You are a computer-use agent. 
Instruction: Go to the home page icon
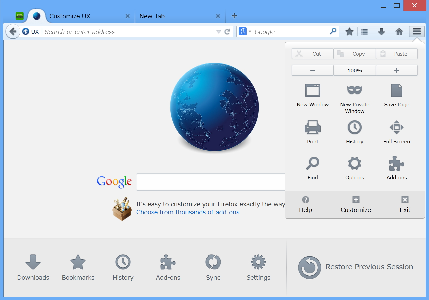[399, 32]
